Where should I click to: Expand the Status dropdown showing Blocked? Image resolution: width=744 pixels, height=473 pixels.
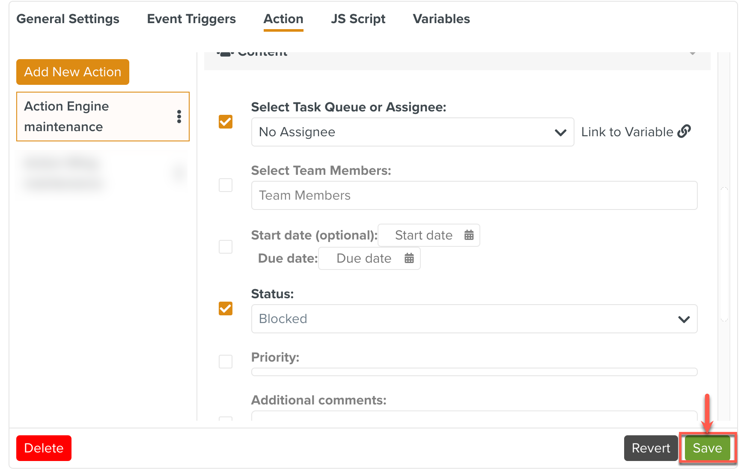[x=474, y=319]
